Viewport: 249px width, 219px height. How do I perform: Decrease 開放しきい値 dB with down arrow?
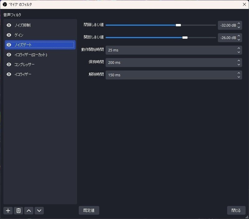[239, 40]
